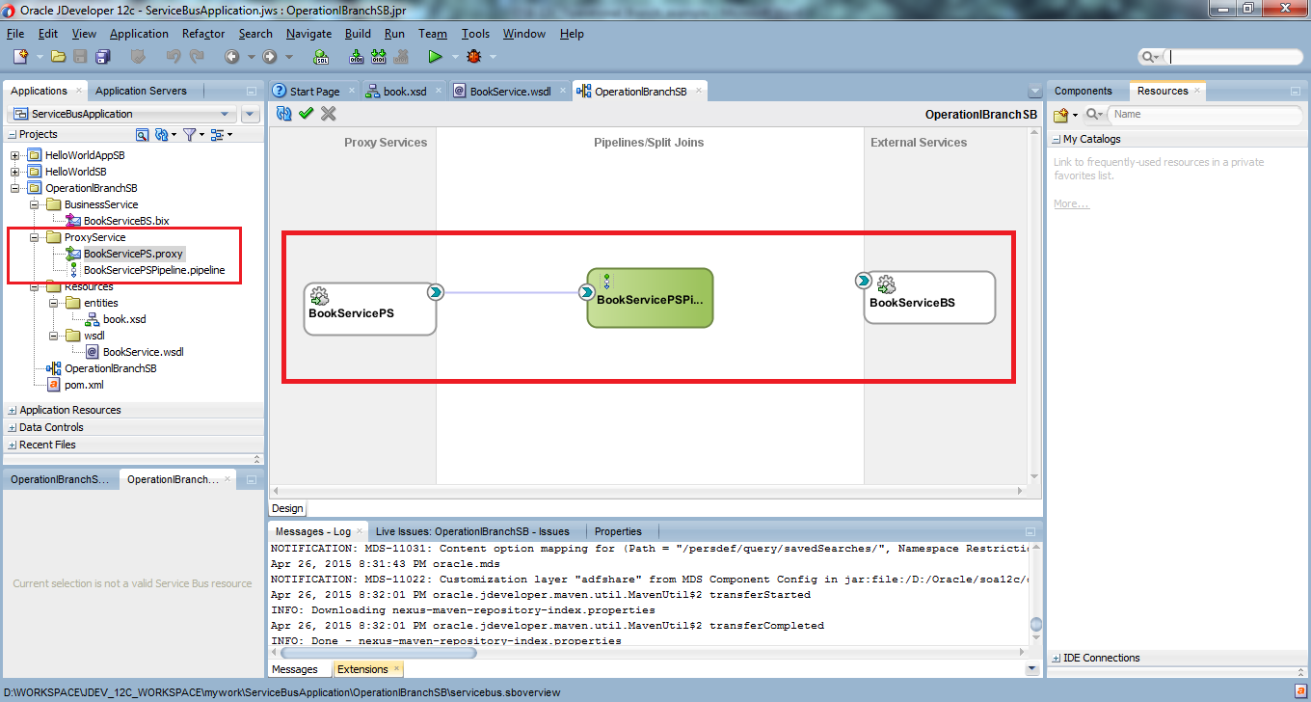Click the Make project build icon
Screen dimensions: 1311x702
[357, 57]
